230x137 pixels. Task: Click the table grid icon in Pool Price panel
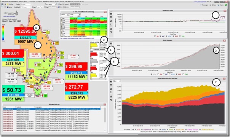(111, 17)
